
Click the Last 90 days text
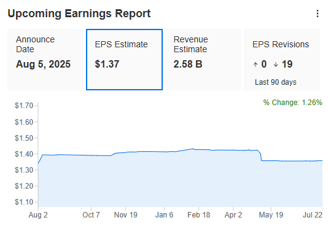point(276,82)
